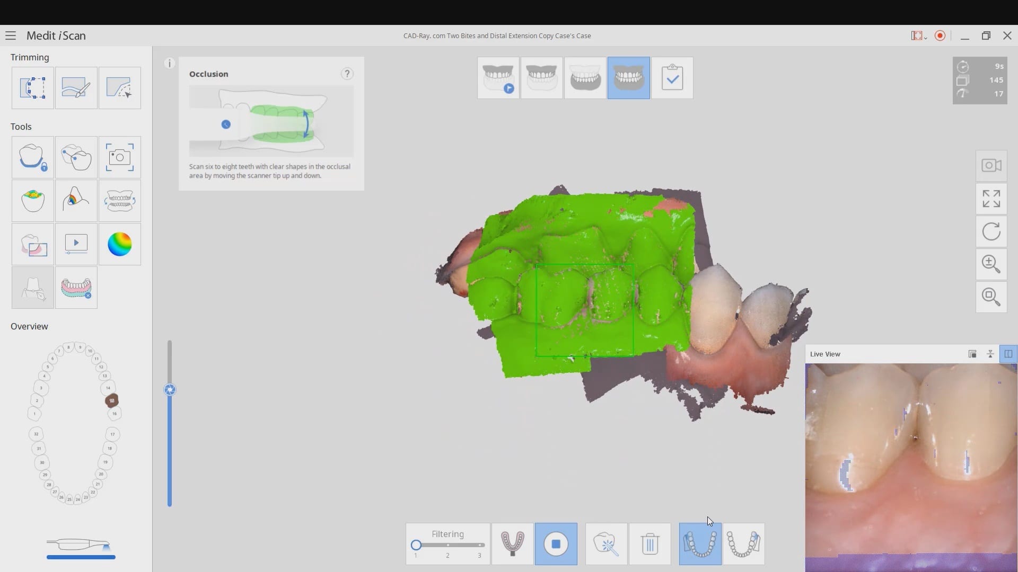Stop scanning with the stop button

(x=556, y=544)
